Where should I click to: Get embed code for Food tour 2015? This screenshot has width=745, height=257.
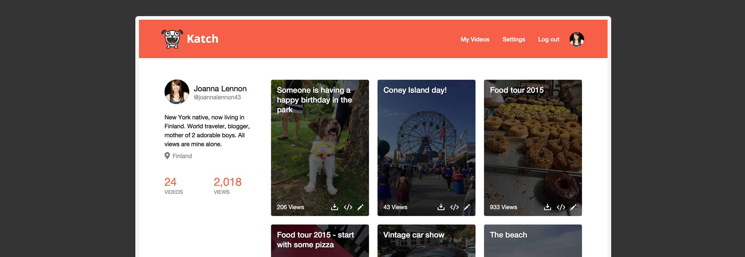coord(561,207)
